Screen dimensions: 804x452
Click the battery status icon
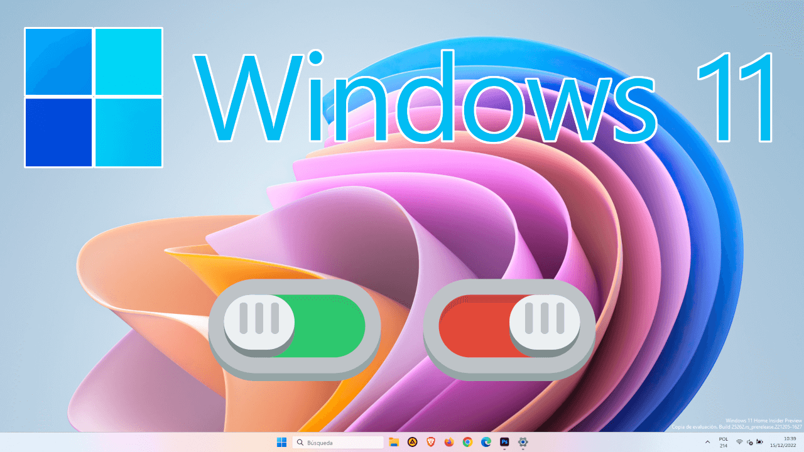coord(759,442)
